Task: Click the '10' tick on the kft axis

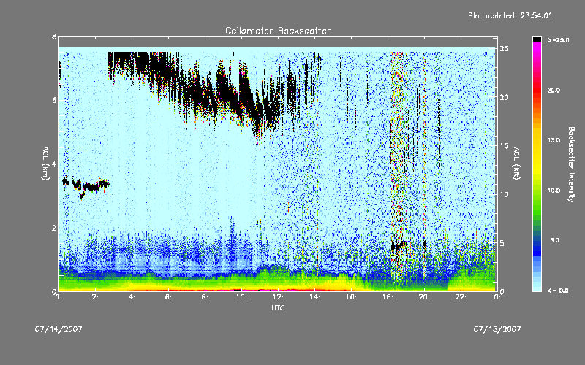Action: point(504,194)
